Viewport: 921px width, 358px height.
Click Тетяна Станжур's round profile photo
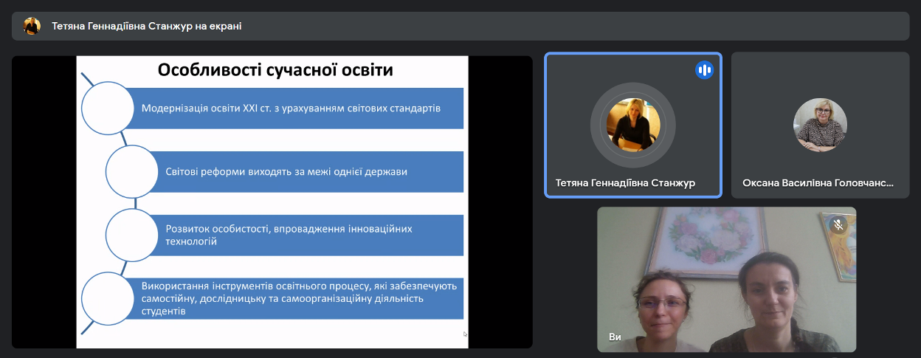(x=632, y=125)
